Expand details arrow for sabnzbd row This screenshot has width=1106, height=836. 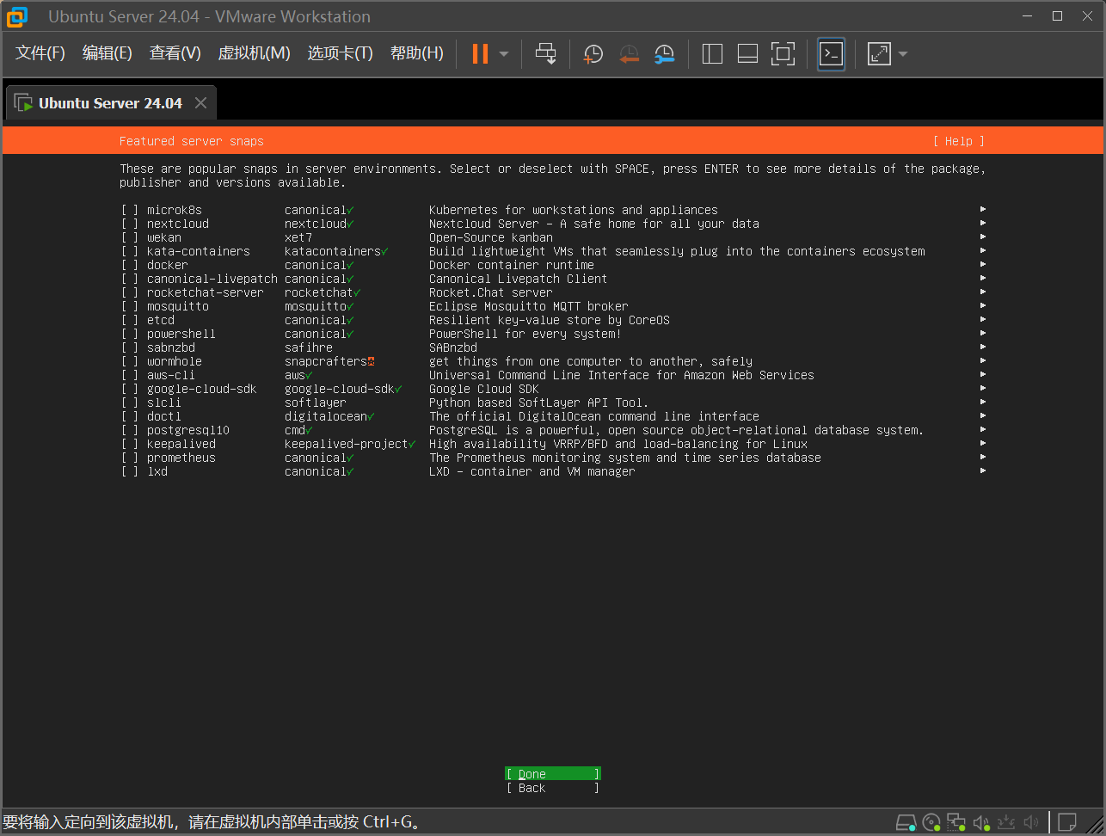(983, 347)
